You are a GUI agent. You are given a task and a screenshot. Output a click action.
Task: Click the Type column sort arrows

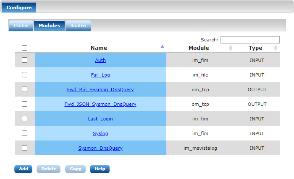276,48
